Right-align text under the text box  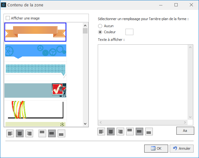coord(120,131)
